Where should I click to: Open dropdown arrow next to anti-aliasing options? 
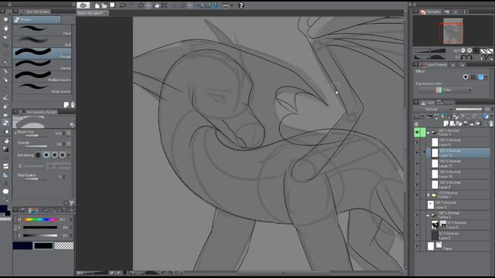(69, 155)
